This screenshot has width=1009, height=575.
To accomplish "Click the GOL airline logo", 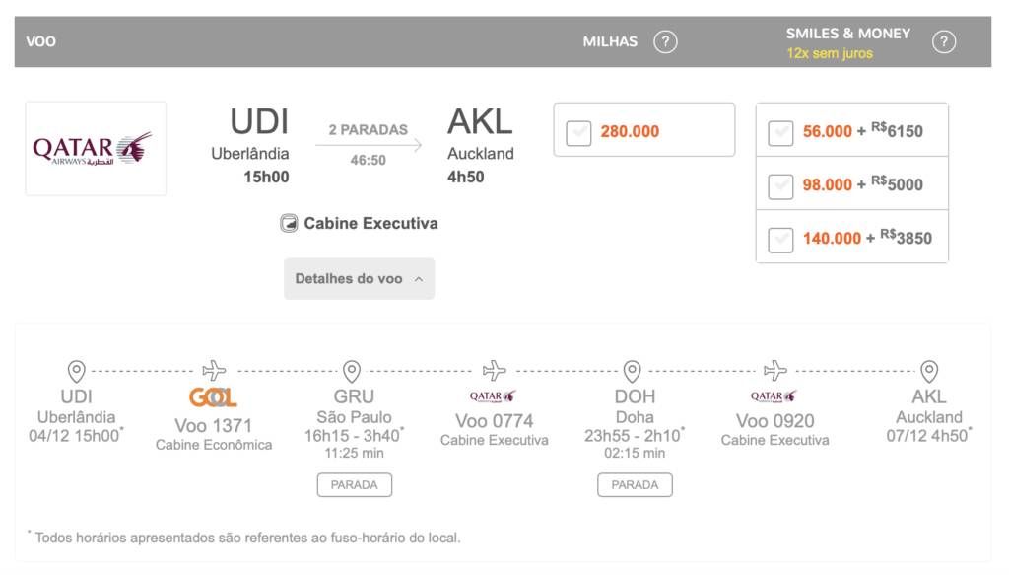I will click(x=213, y=397).
